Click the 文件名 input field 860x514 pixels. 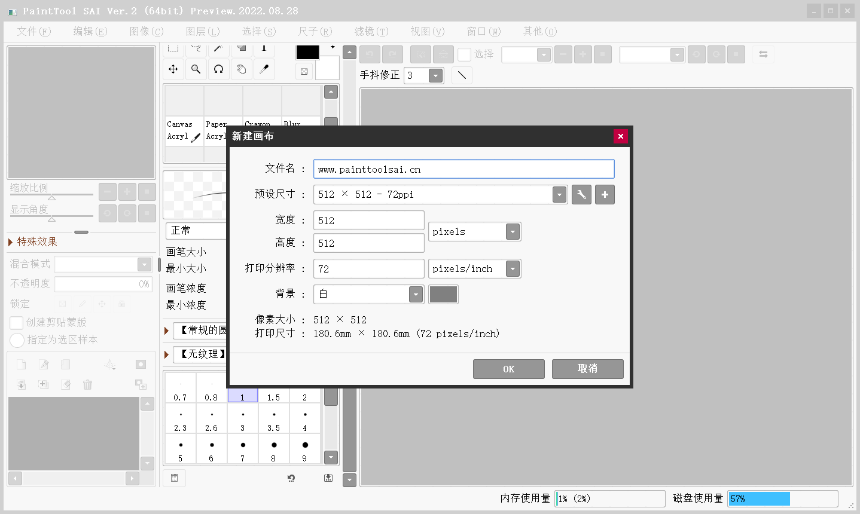click(x=464, y=169)
